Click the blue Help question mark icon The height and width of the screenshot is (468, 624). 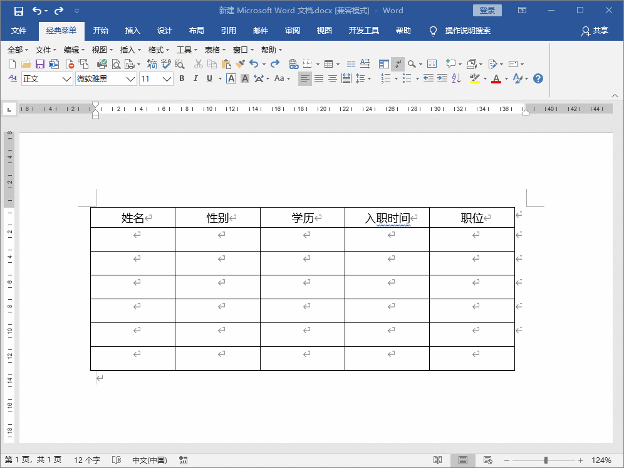pyautogui.click(x=538, y=78)
